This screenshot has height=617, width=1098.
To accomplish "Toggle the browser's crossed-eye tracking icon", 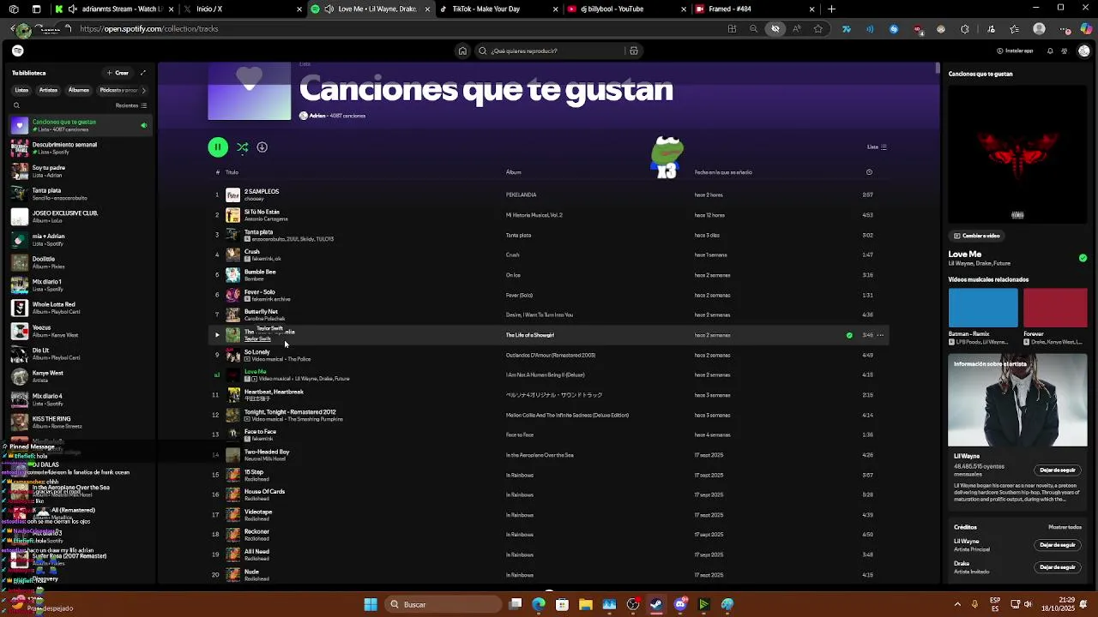I will pyautogui.click(x=775, y=28).
